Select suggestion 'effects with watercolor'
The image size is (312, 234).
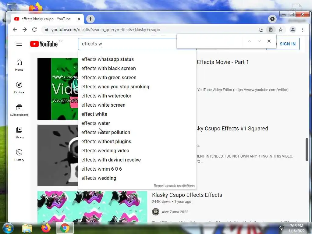coord(137,96)
